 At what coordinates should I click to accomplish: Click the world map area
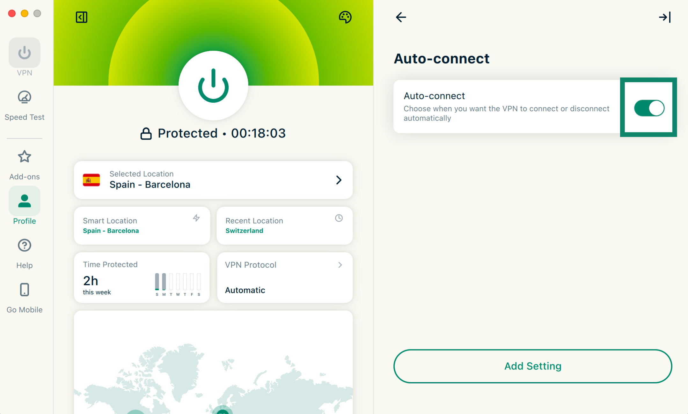[213, 367]
